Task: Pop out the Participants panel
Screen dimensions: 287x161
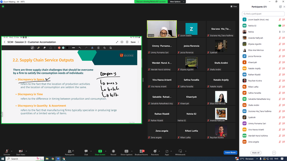Action: (280, 7)
